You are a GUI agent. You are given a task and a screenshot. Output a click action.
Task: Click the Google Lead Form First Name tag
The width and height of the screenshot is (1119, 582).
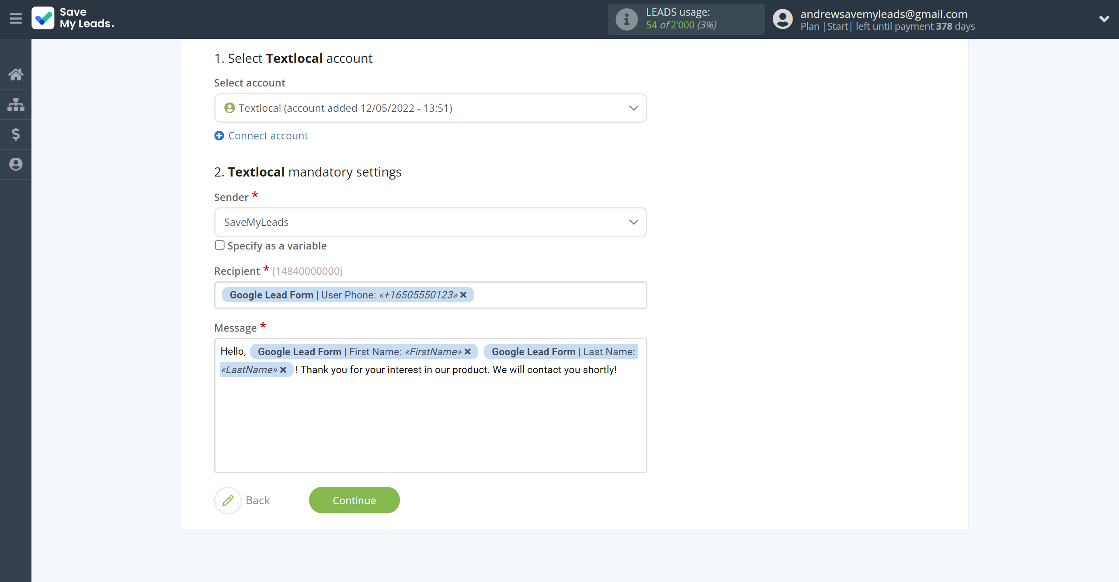364,352
